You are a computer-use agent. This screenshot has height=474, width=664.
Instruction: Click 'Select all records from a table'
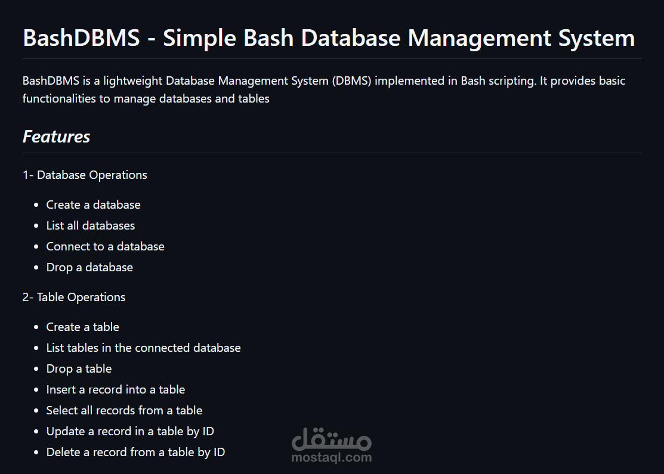click(124, 410)
